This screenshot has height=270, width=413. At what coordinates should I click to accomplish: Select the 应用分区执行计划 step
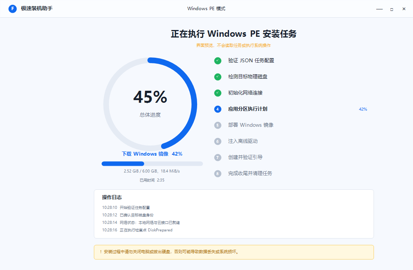point(247,109)
